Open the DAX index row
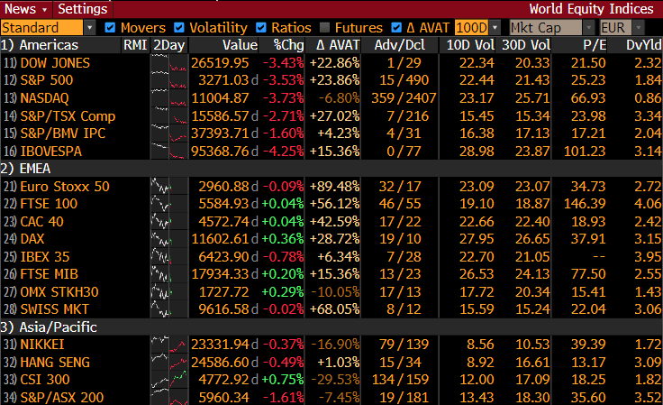This screenshot has height=405, width=663. [x=32, y=239]
